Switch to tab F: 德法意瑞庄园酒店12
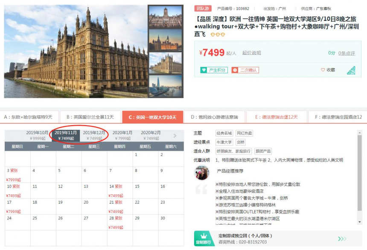 pyautogui.click(x=338, y=117)
